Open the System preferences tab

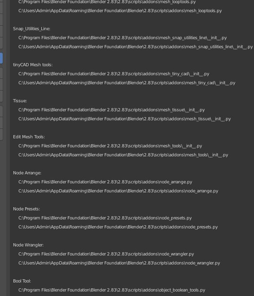[x=1, y=111]
